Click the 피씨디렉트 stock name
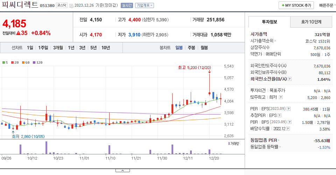336x175 pixels. 20,5
